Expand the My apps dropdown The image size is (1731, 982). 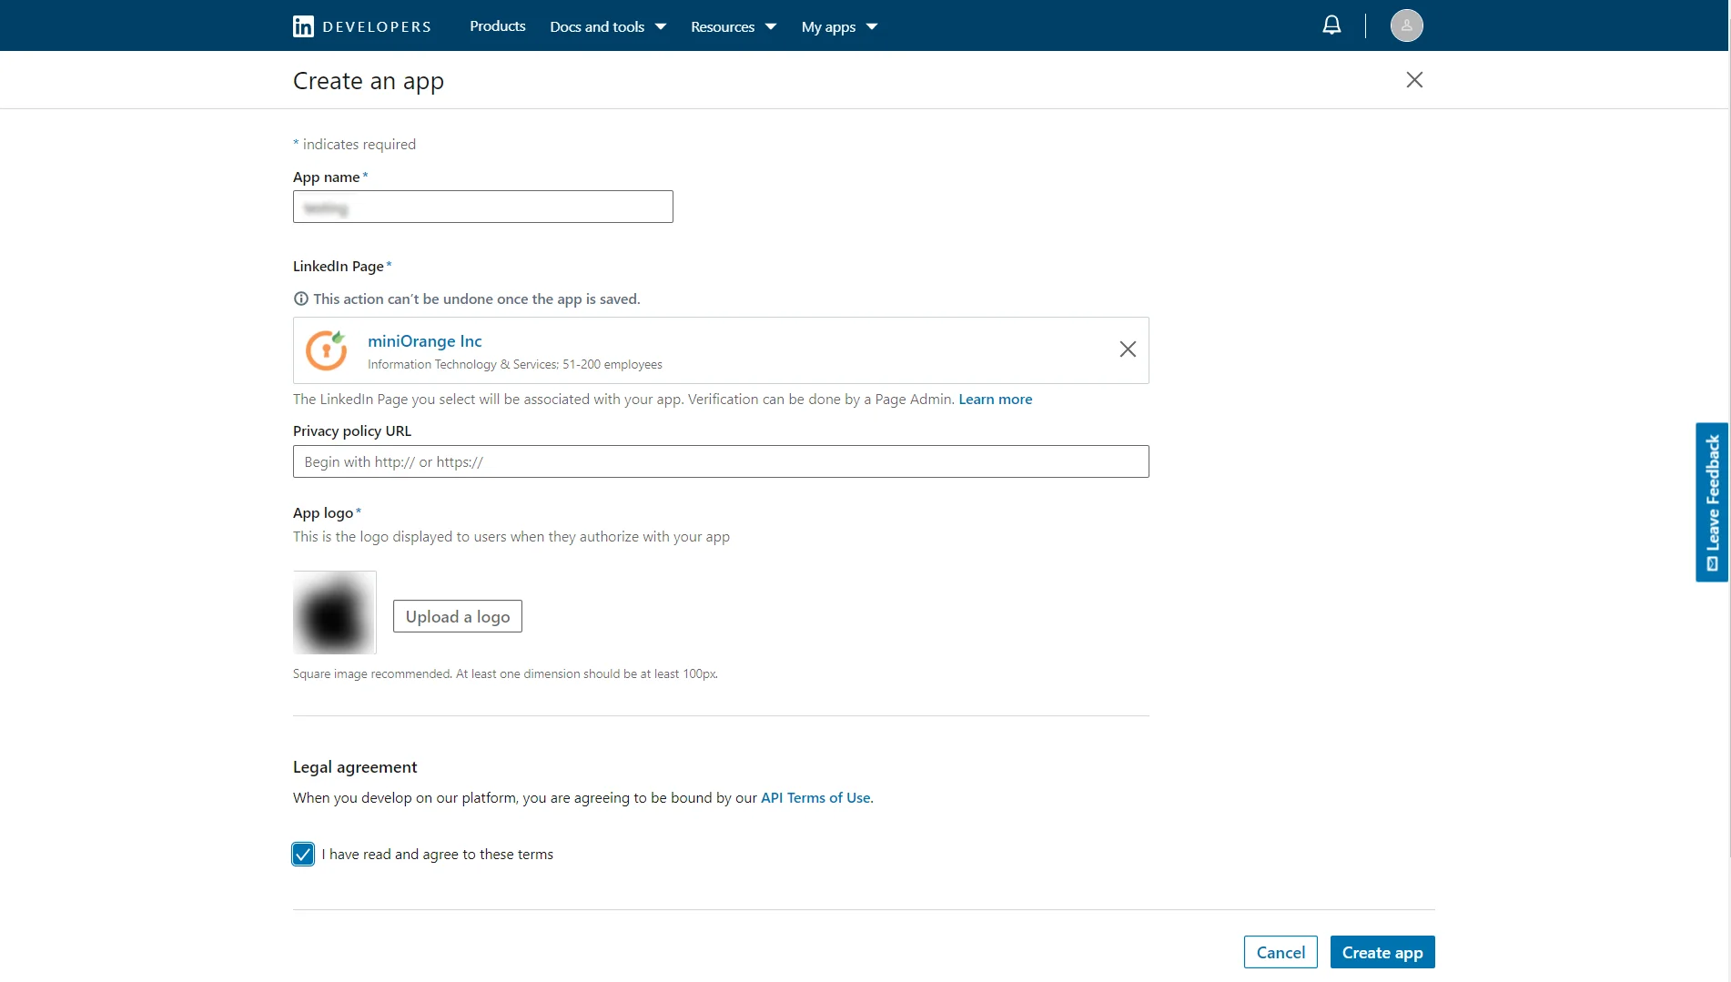[x=838, y=26]
